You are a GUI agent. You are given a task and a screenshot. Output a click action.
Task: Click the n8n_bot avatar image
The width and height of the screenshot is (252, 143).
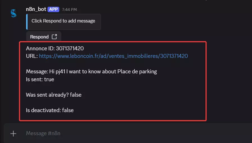(13, 13)
